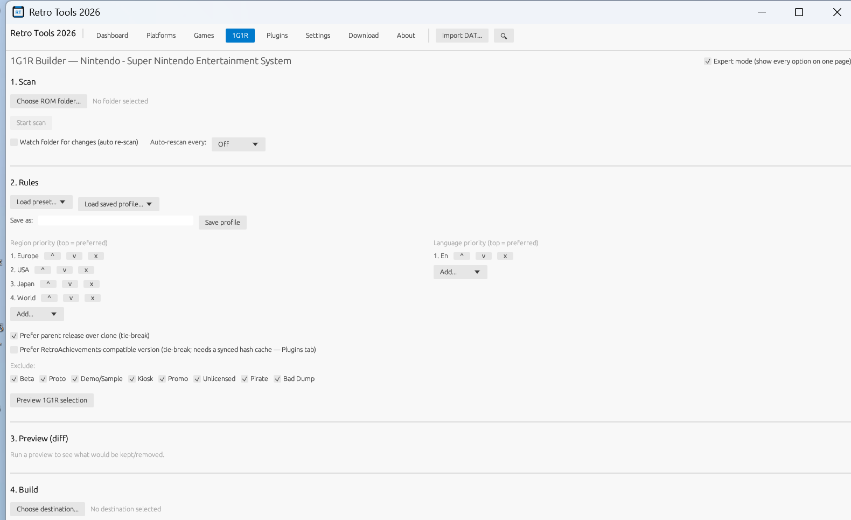
Task: Open Load saved profile dropdown
Action: (x=118, y=204)
